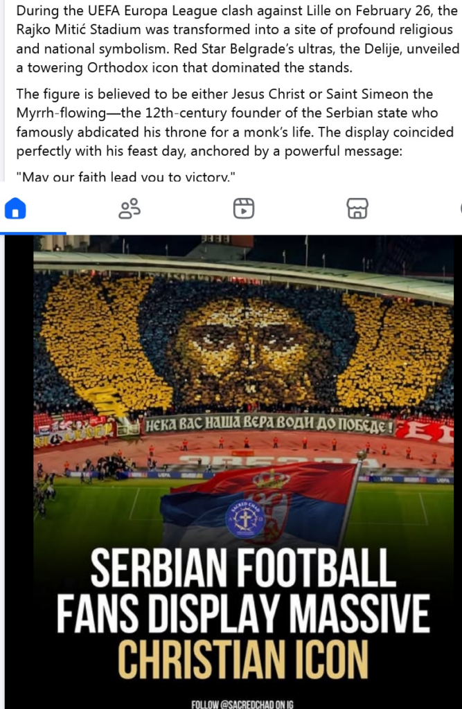Screen dimensions: 462x709
Task: Click the paragraph starting 'The figure is believed'
Action: (235, 122)
